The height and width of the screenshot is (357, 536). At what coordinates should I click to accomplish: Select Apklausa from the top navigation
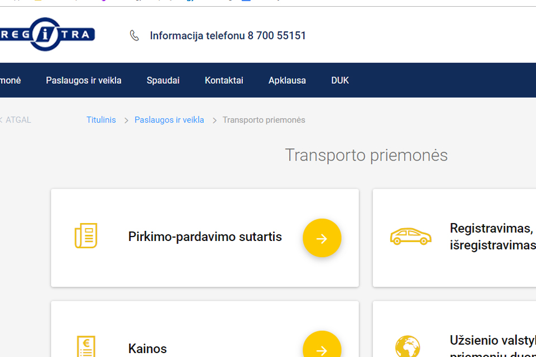coord(287,80)
